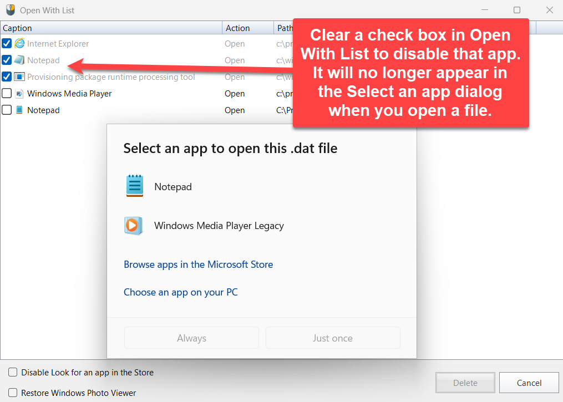Click the Notepad icon in Select an app dialog

(x=135, y=186)
